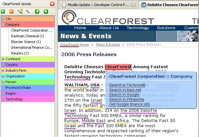
Task: Open the Customers navigation menu
Action: click(191, 28)
